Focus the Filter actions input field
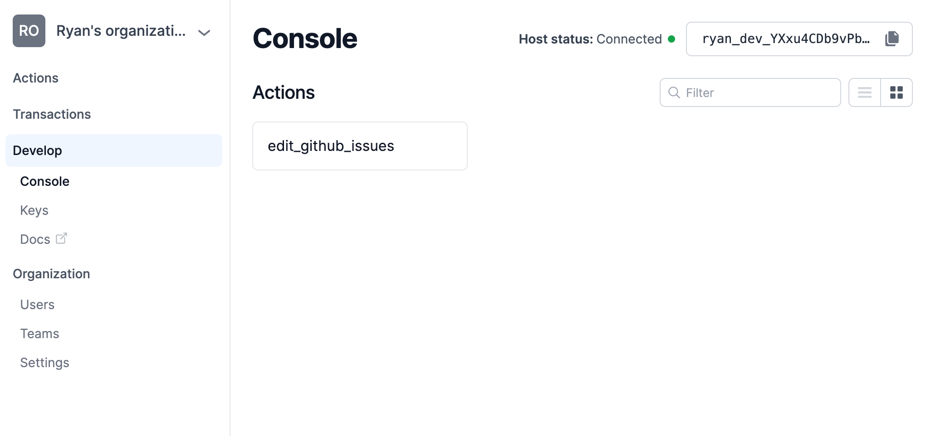 750,92
